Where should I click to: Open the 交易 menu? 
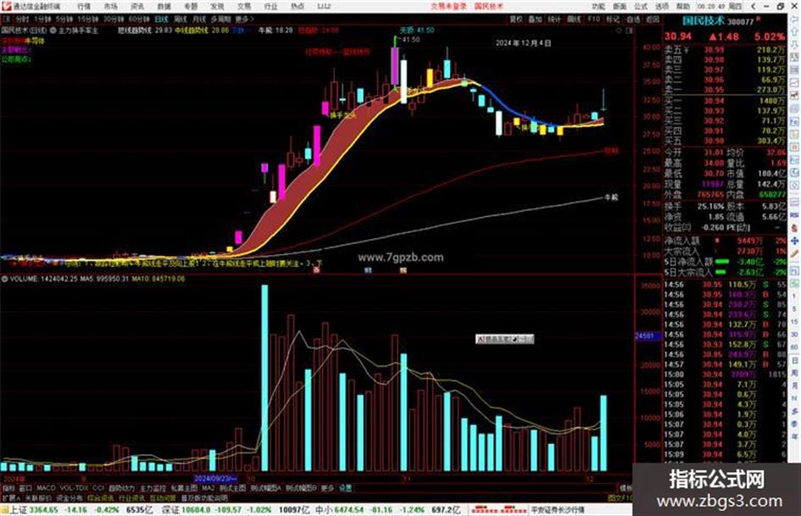point(244,7)
